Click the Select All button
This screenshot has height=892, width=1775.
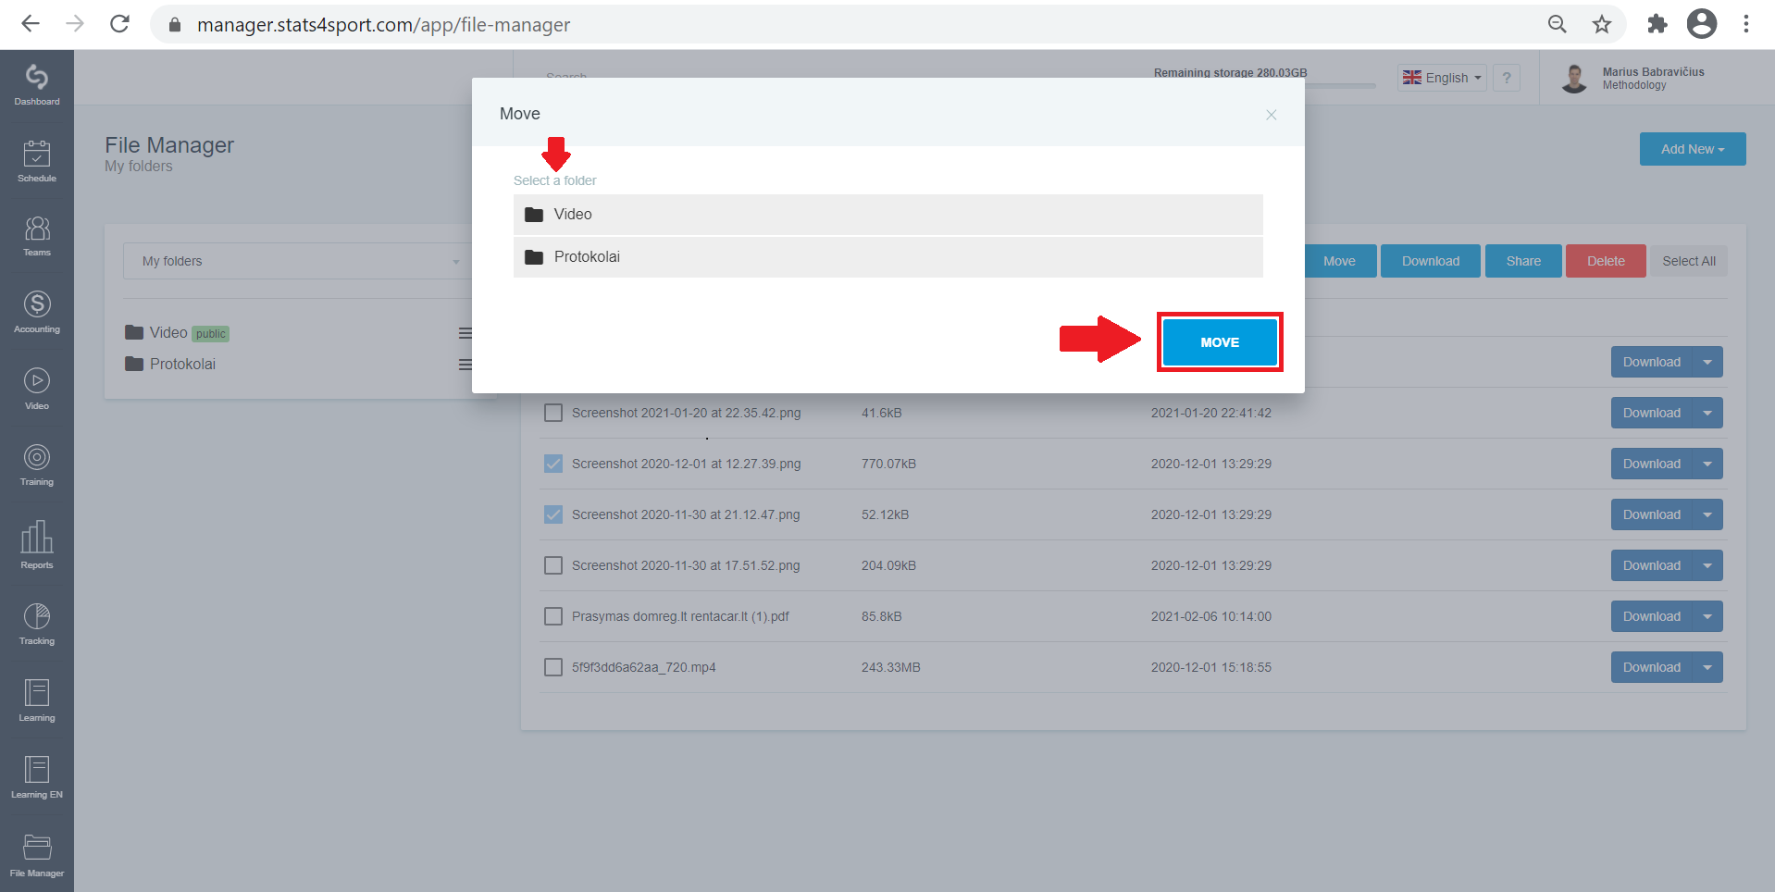(x=1689, y=261)
